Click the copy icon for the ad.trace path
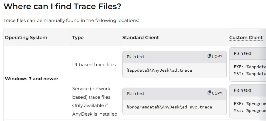266x121 pixels. tap(215, 56)
